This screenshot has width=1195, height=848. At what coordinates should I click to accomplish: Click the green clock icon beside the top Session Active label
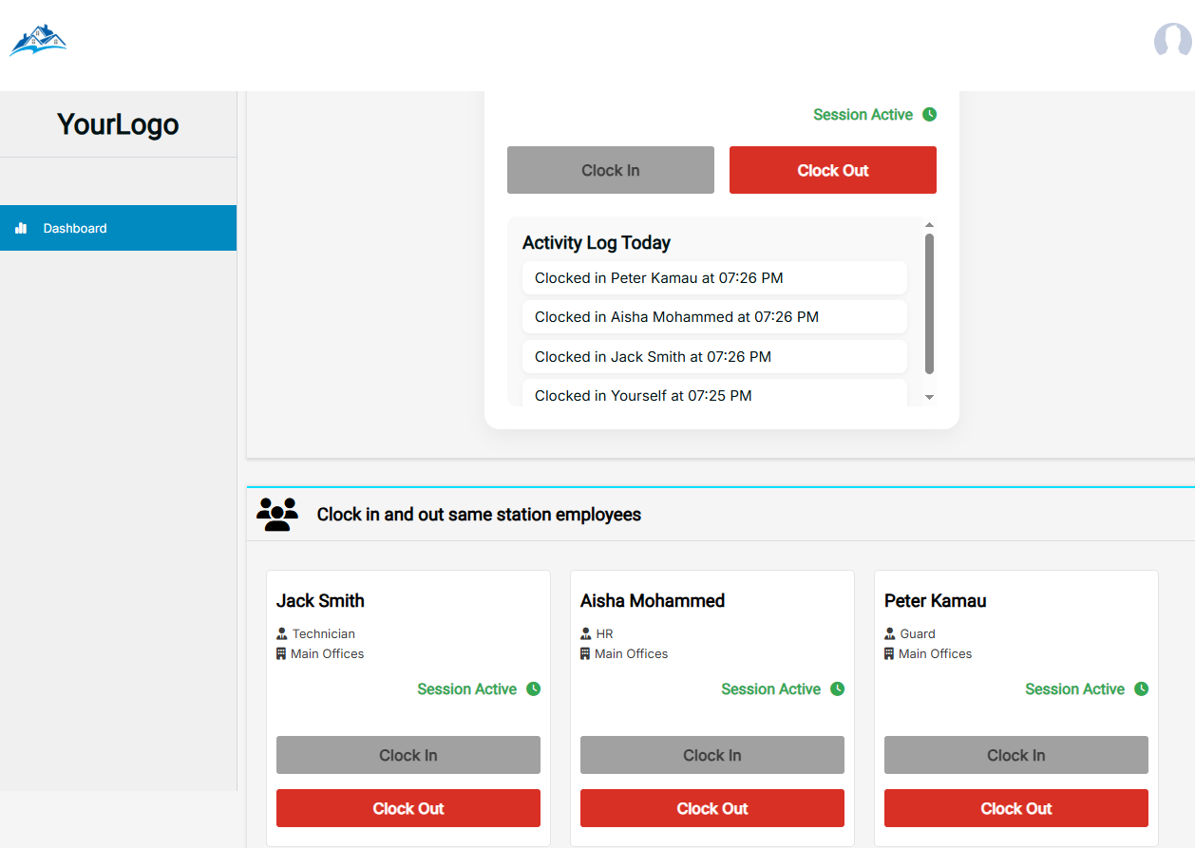[x=928, y=114]
